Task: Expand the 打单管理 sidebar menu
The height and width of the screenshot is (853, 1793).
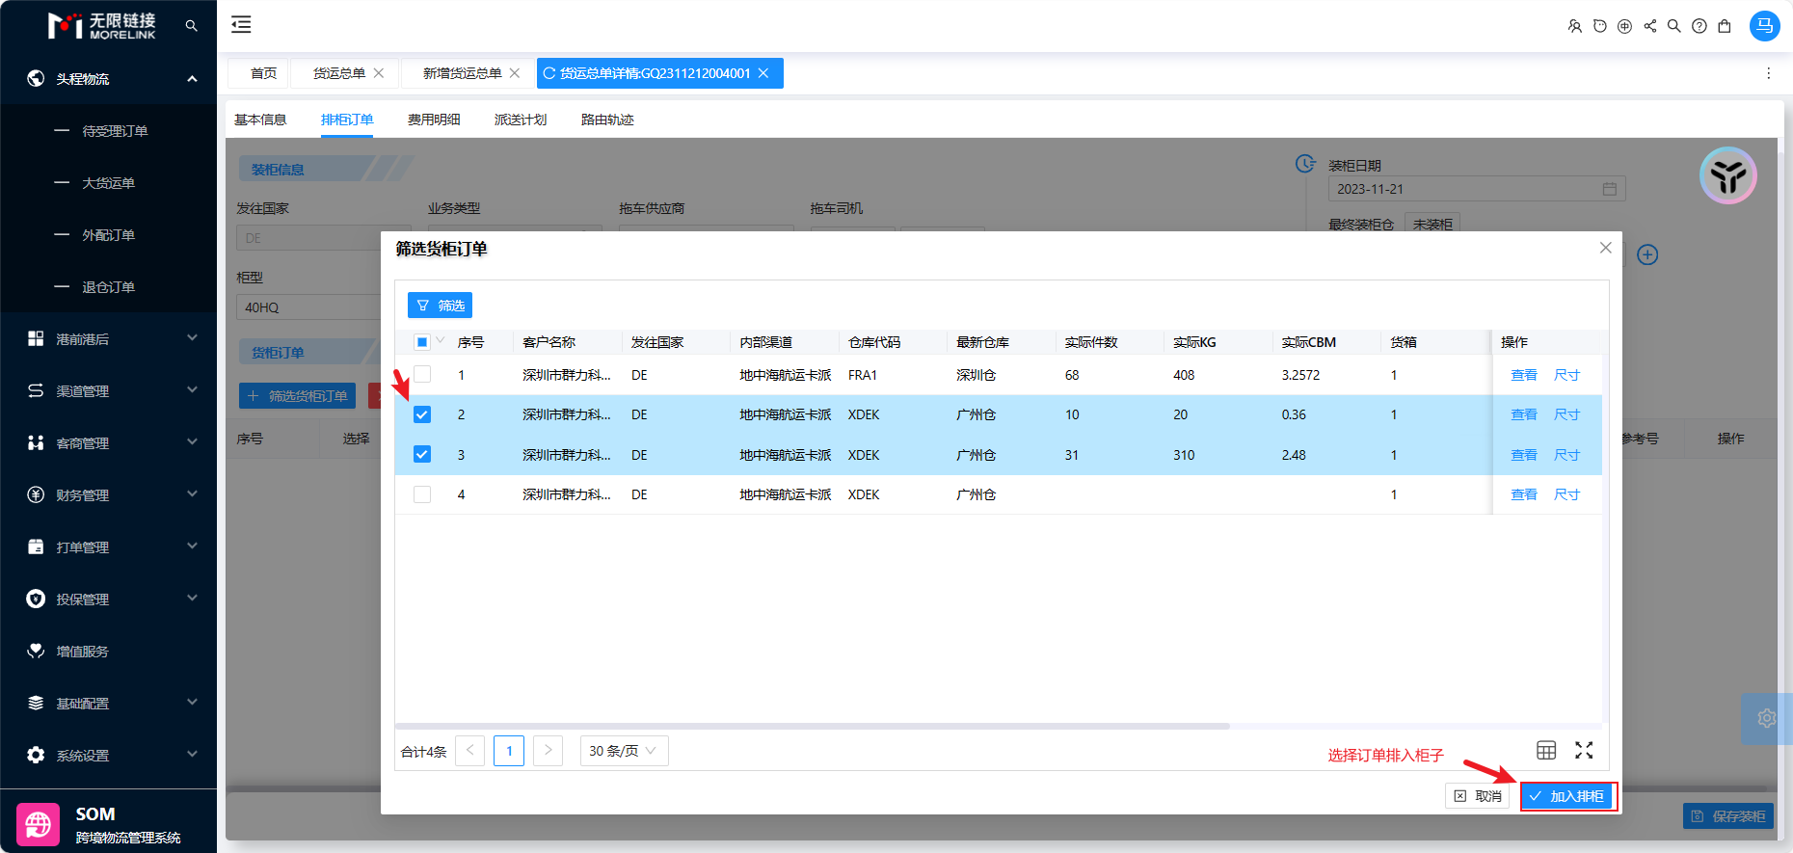Action: click(108, 546)
